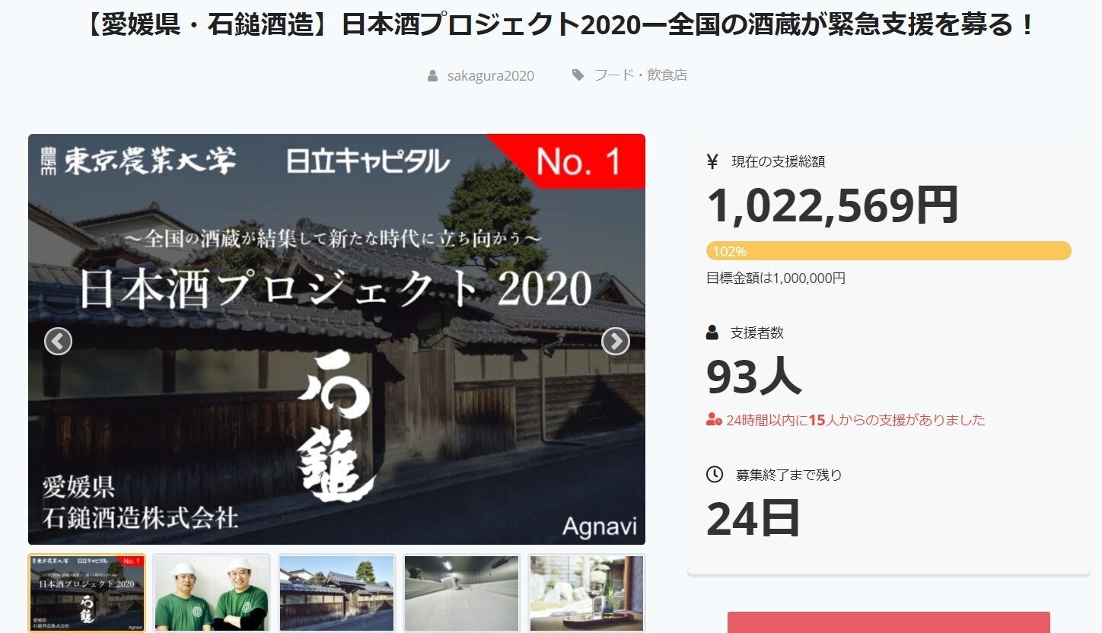Click the person icon beside 支援者数

[712, 332]
